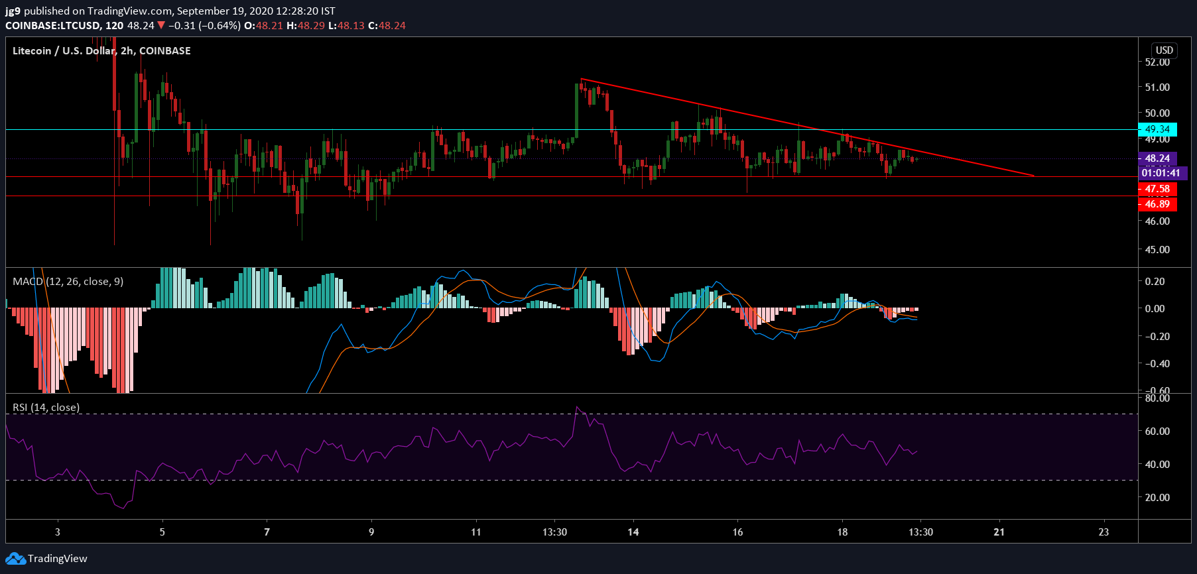The image size is (1197, 574).
Task: Open the RSI (14, close) indicator legend
Action: coord(46,407)
